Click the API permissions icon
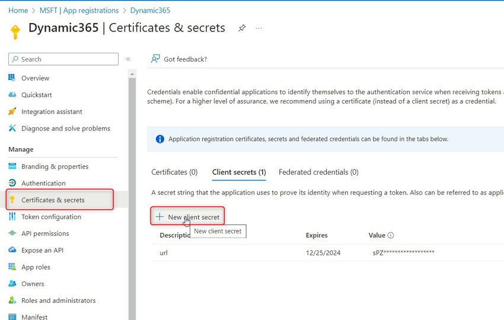504x320 pixels. pyautogui.click(x=12, y=233)
